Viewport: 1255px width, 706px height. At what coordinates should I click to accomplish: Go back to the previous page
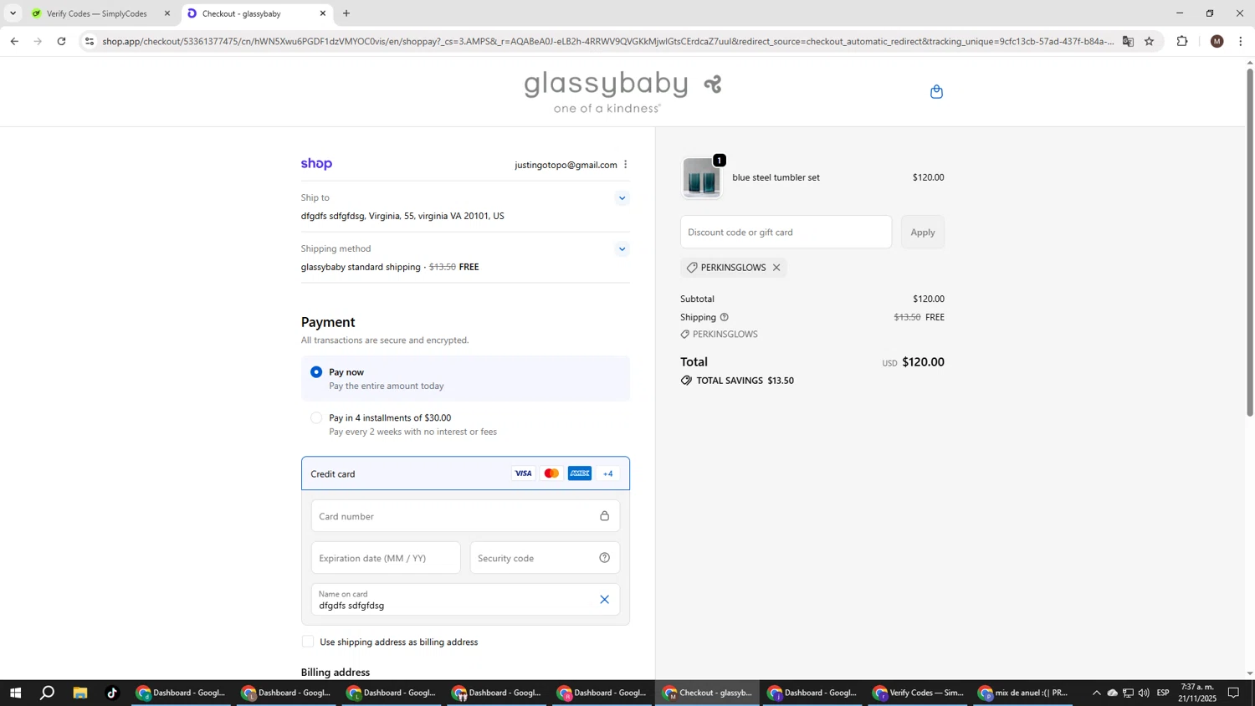pyautogui.click(x=13, y=41)
